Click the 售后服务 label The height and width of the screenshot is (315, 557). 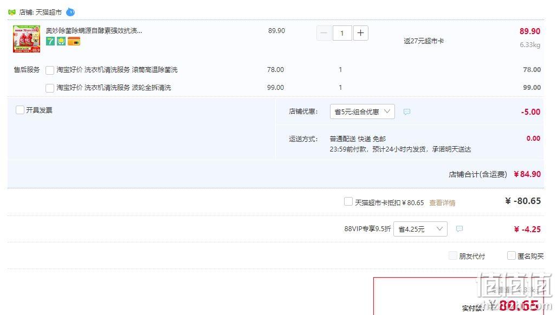coord(27,70)
